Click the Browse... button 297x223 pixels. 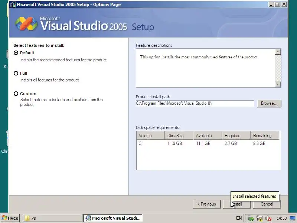[x=269, y=104]
